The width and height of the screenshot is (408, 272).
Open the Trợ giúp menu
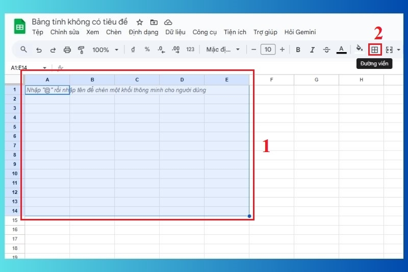pos(265,32)
